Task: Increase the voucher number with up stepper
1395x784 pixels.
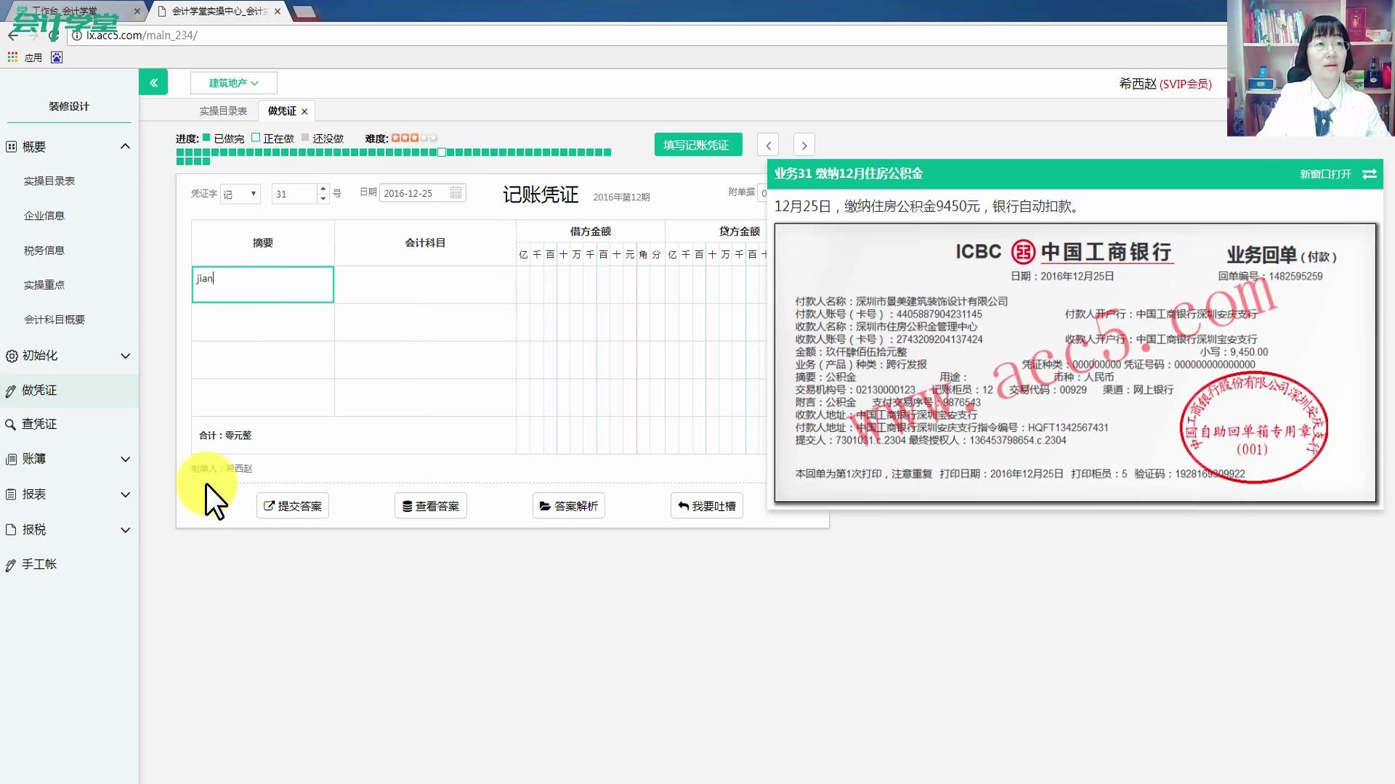Action: (x=323, y=189)
